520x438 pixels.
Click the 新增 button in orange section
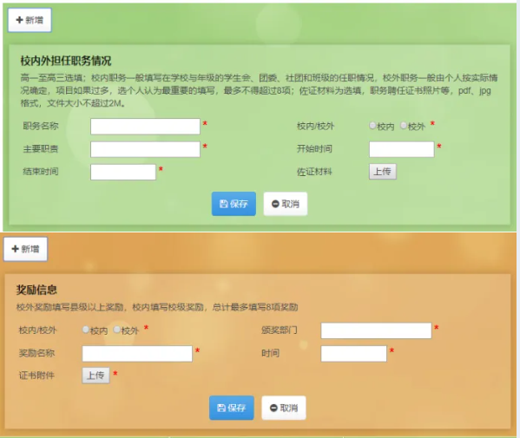[x=25, y=249]
